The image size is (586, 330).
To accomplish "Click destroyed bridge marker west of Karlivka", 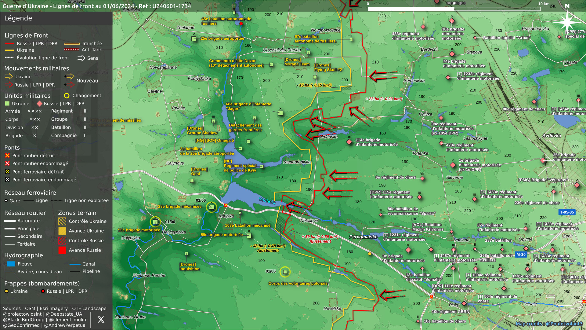I will tap(226, 205).
